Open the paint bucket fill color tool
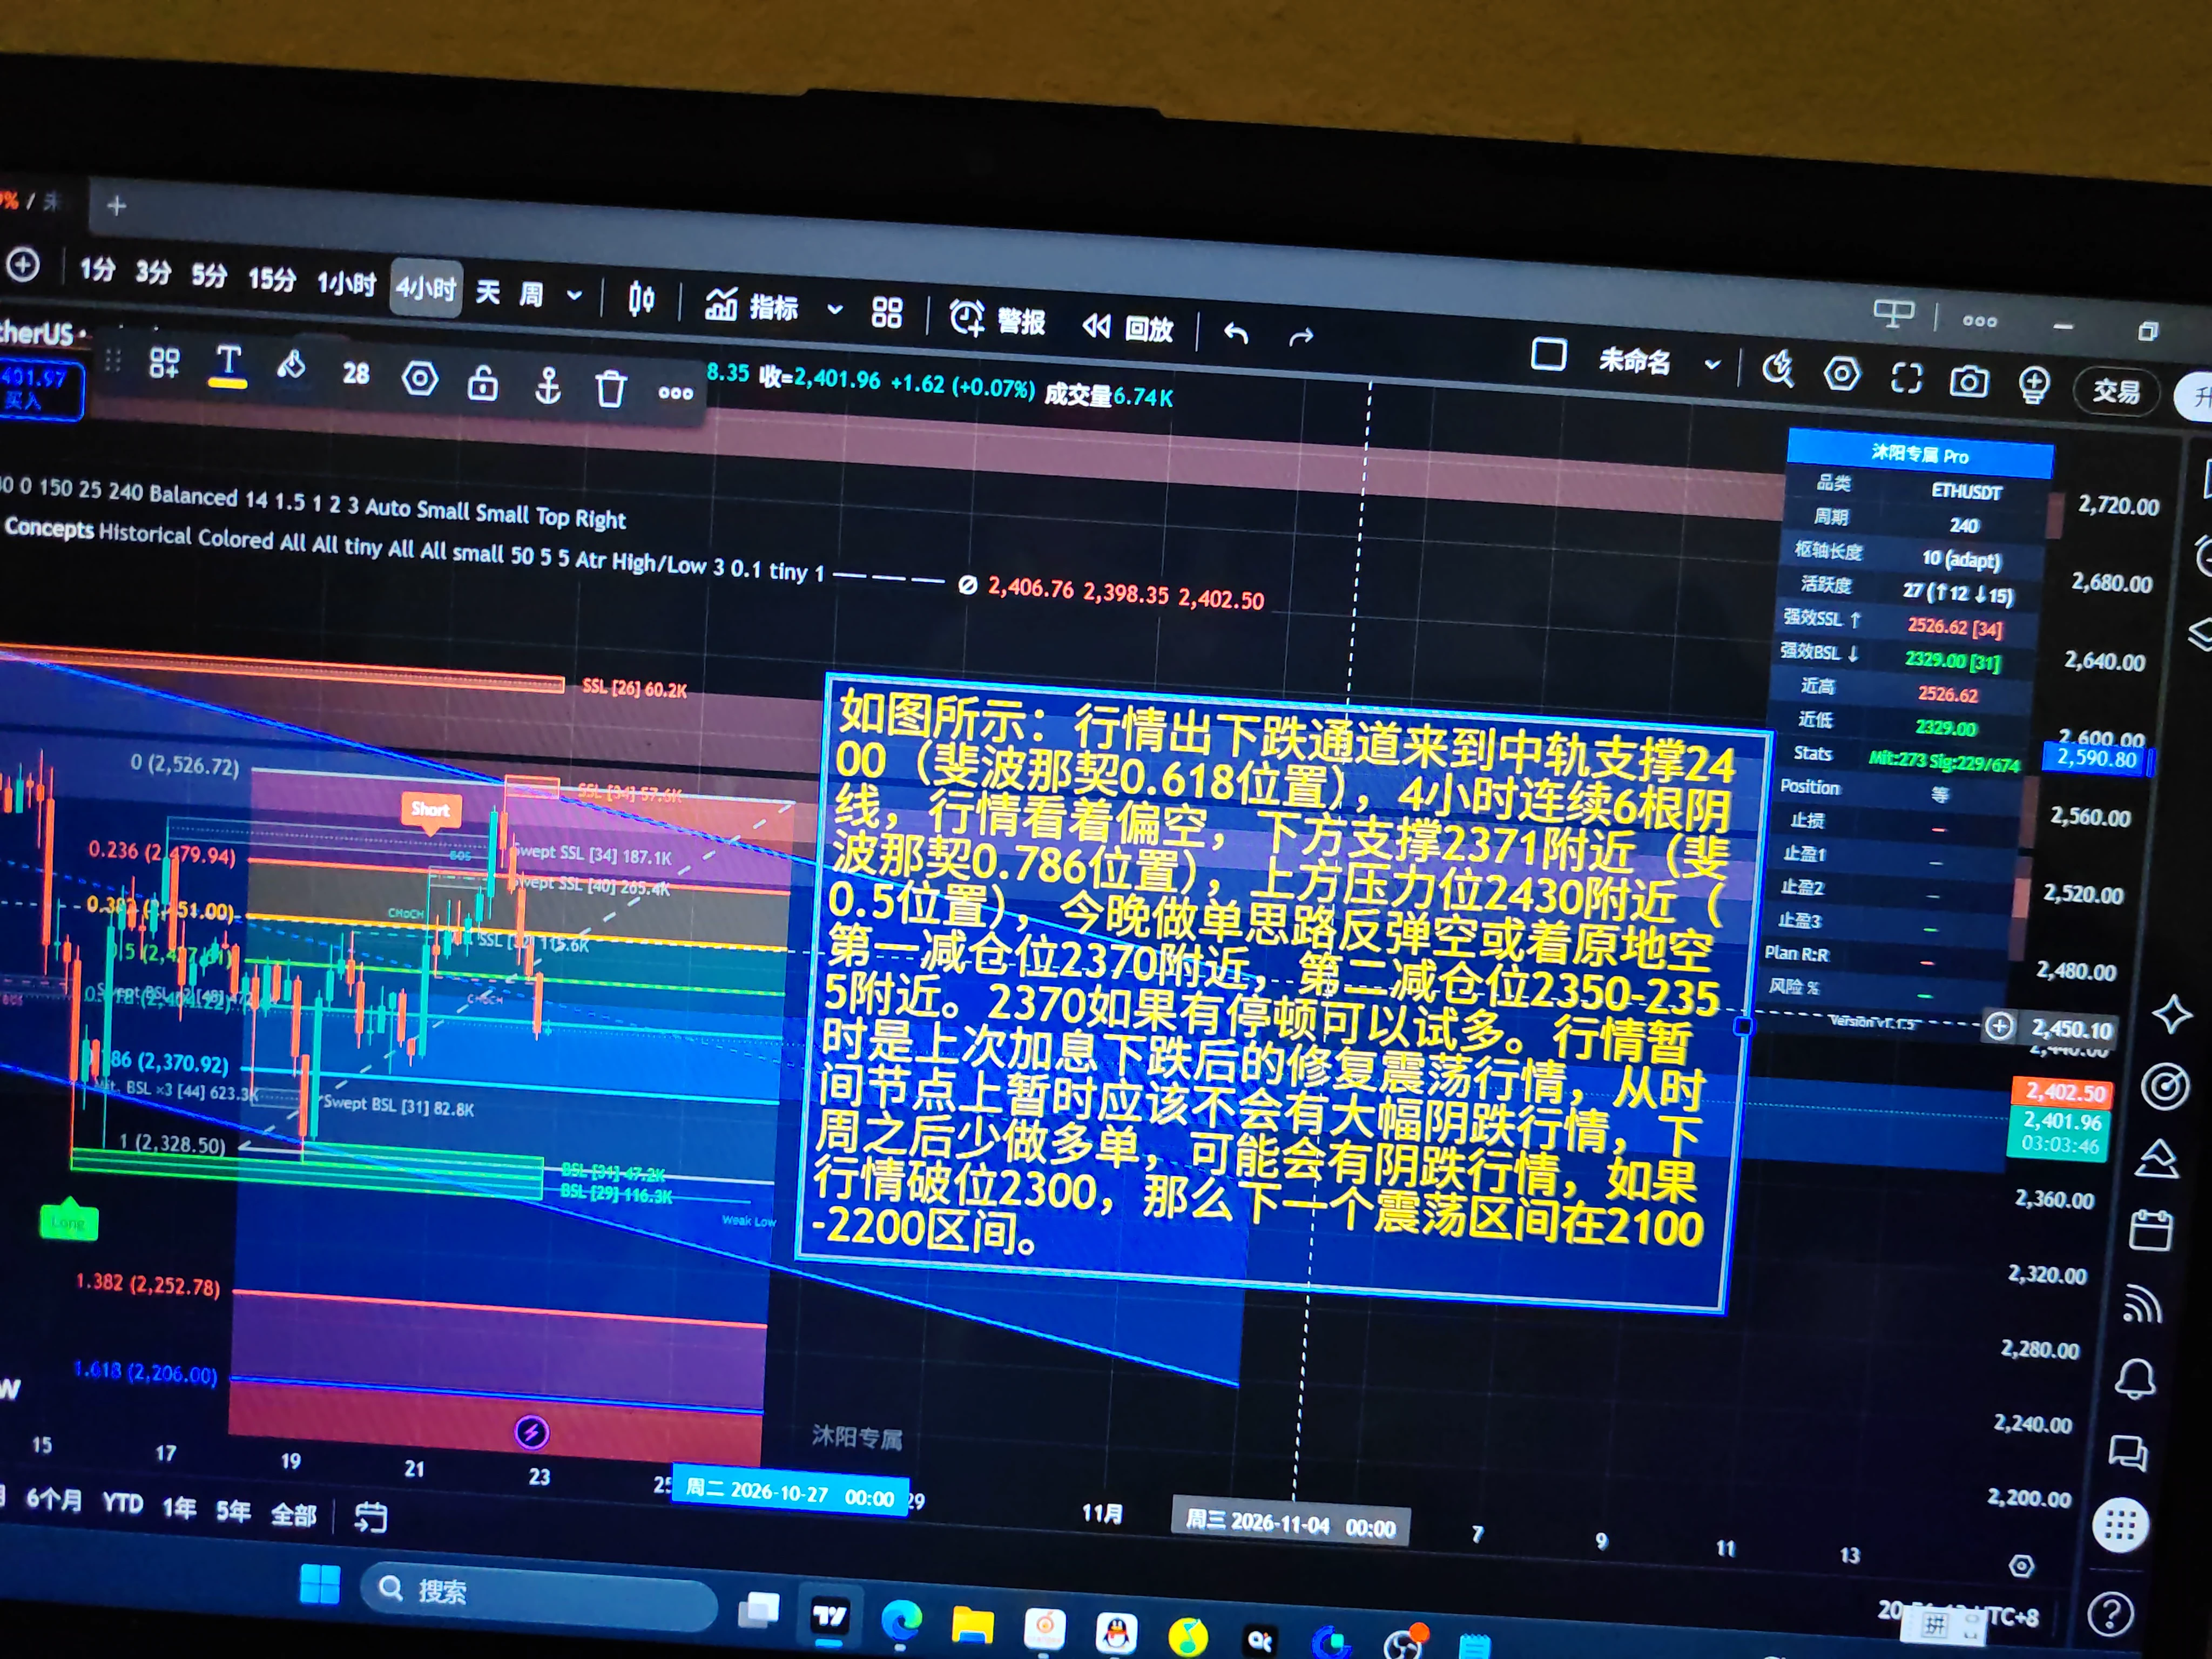Screen dimensions: 2212x1659 click(x=291, y=366)
